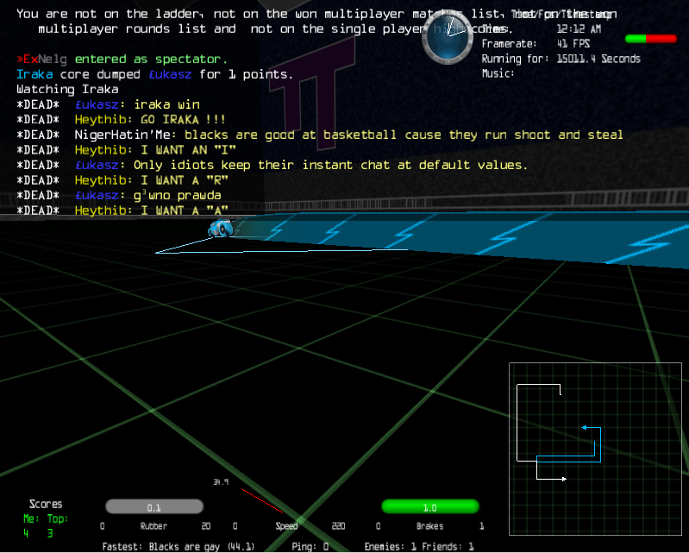
Task: Click the 'entered as spectator' message
Action: point(151,60)
